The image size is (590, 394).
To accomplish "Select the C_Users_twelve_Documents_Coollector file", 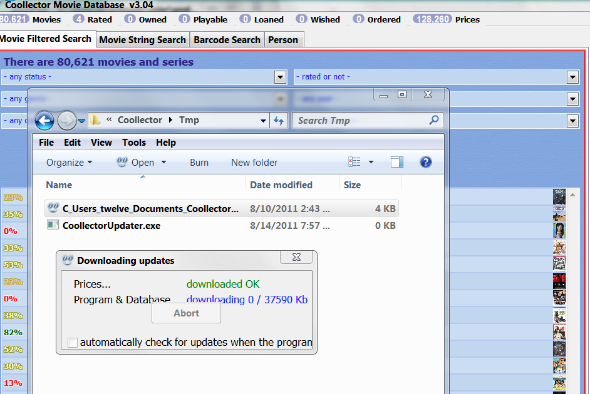I will point(221,209).
